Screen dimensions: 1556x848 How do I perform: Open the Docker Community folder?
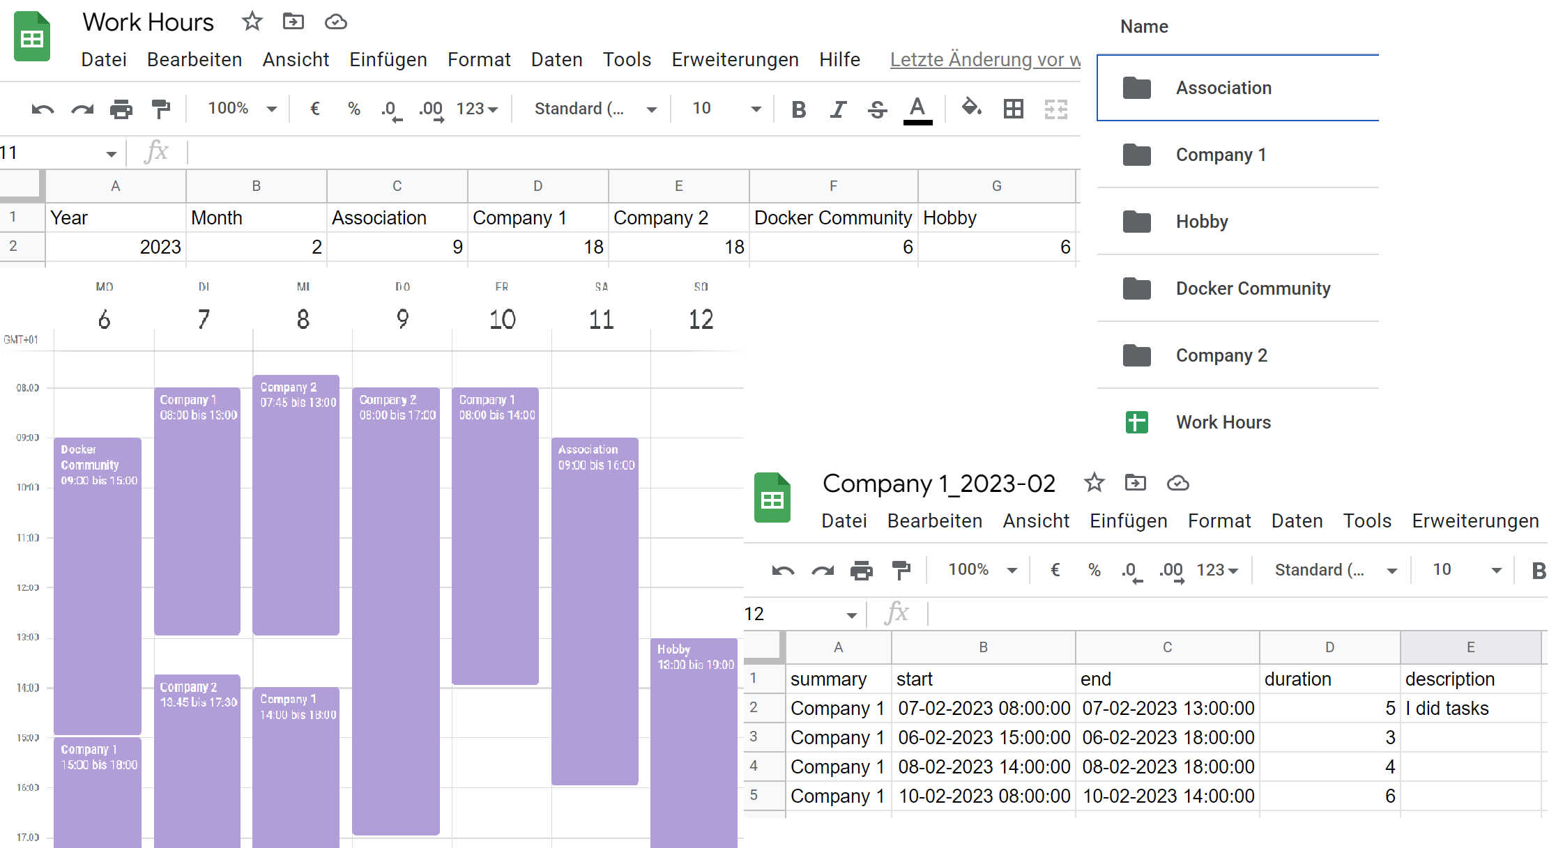pos(1253,288)
